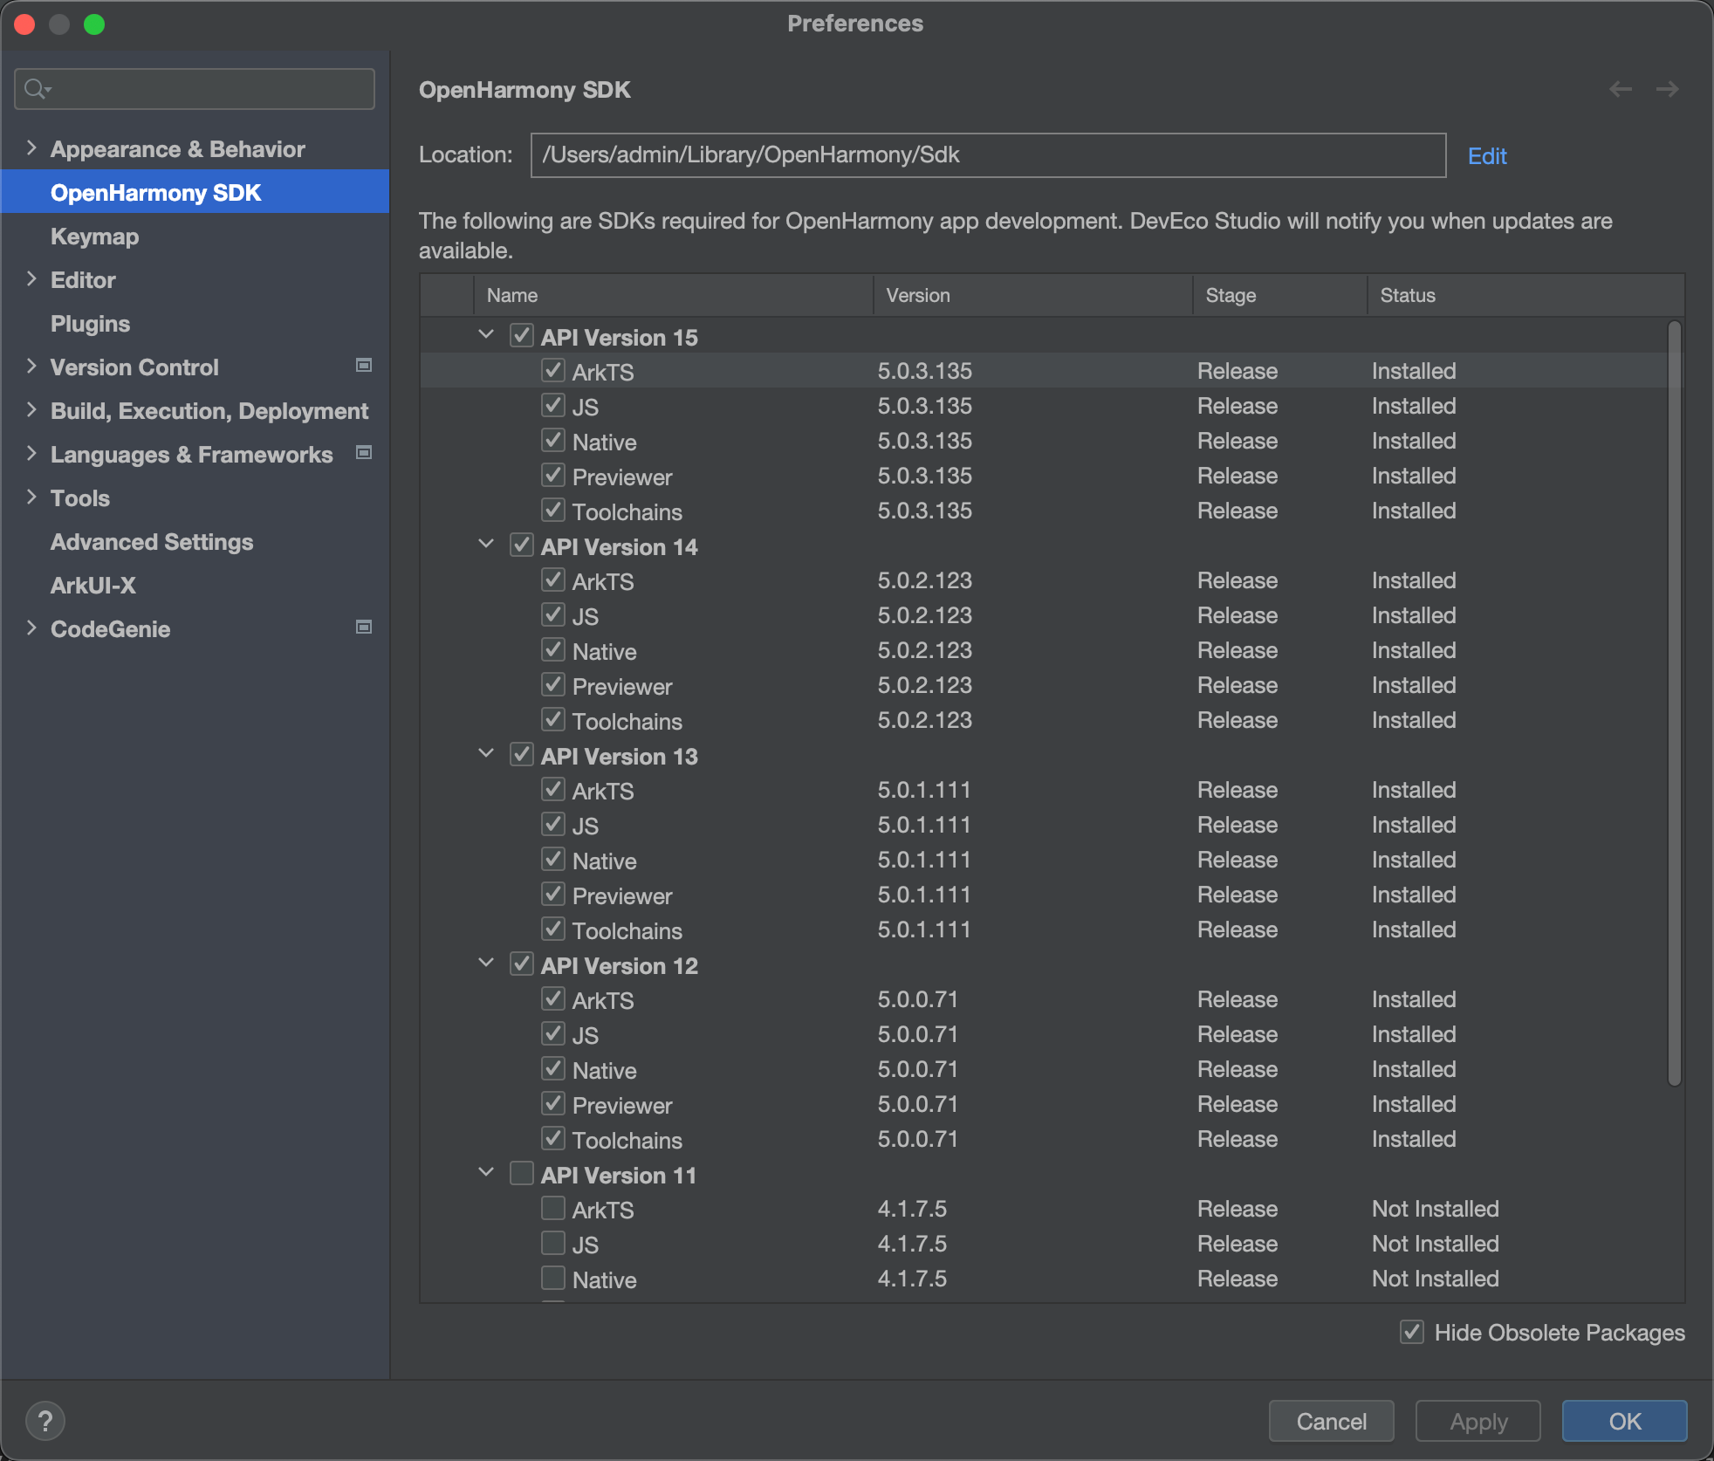Expand Languages & Frameworks section

pyautogui.click(x=31, y=454)
